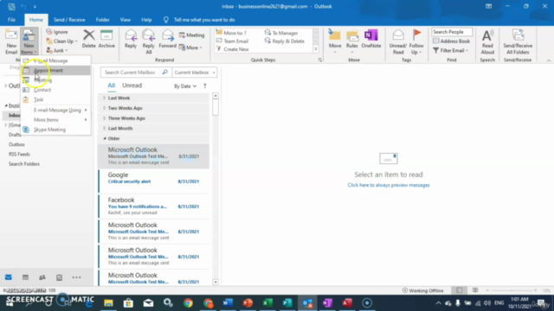Click the Forward icon
Screen dimensions: 554x311
tap(167, 39)
